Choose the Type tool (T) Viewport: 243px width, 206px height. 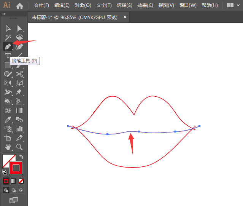click(7, 56)
